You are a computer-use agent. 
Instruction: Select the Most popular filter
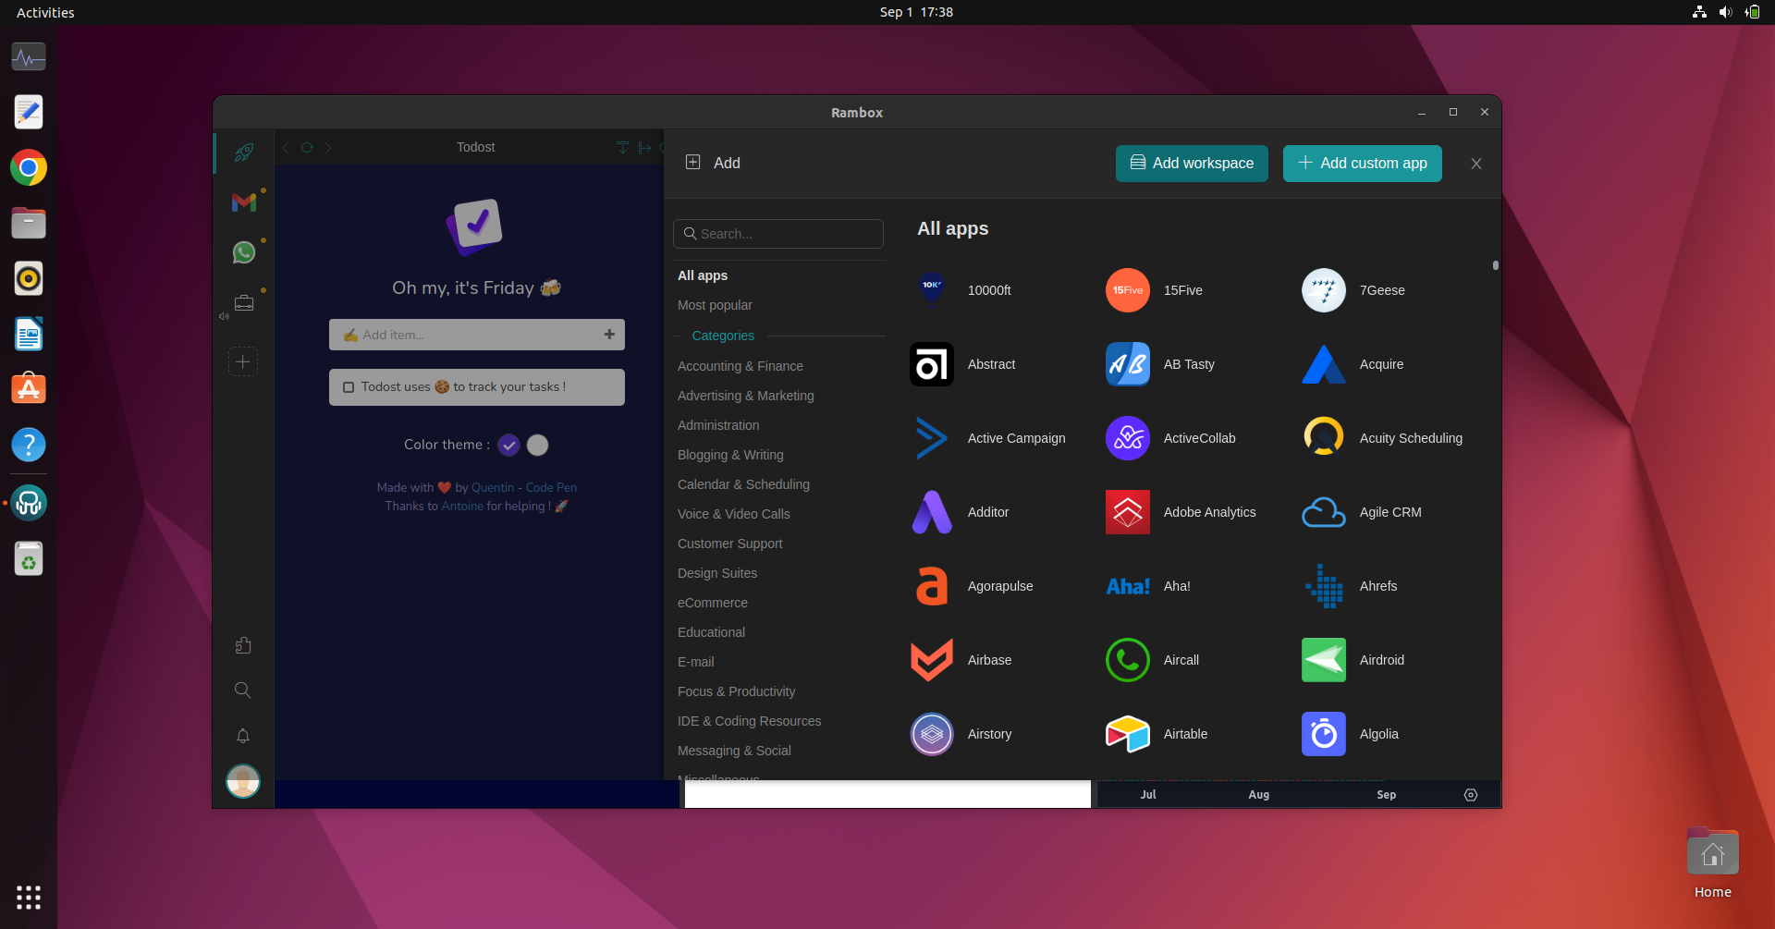pos(715,305)
